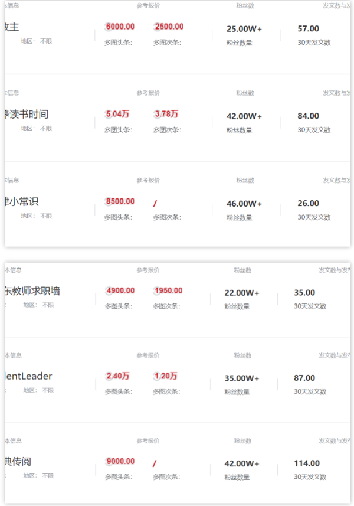Click the 2500.00 secondary price
The image size is (354, 506).
[x=169, y=27]
